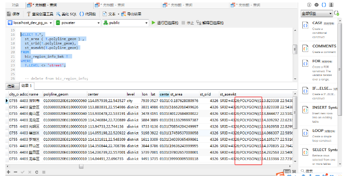This screenshot has width=345, height=182.
Task: Click the refresh icon below the grid
Action: click(37, 172)
